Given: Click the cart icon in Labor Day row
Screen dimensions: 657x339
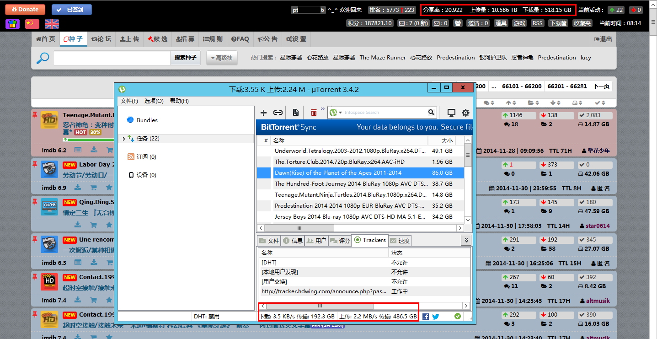Looking at the screenshot, I should pos(94,187).
